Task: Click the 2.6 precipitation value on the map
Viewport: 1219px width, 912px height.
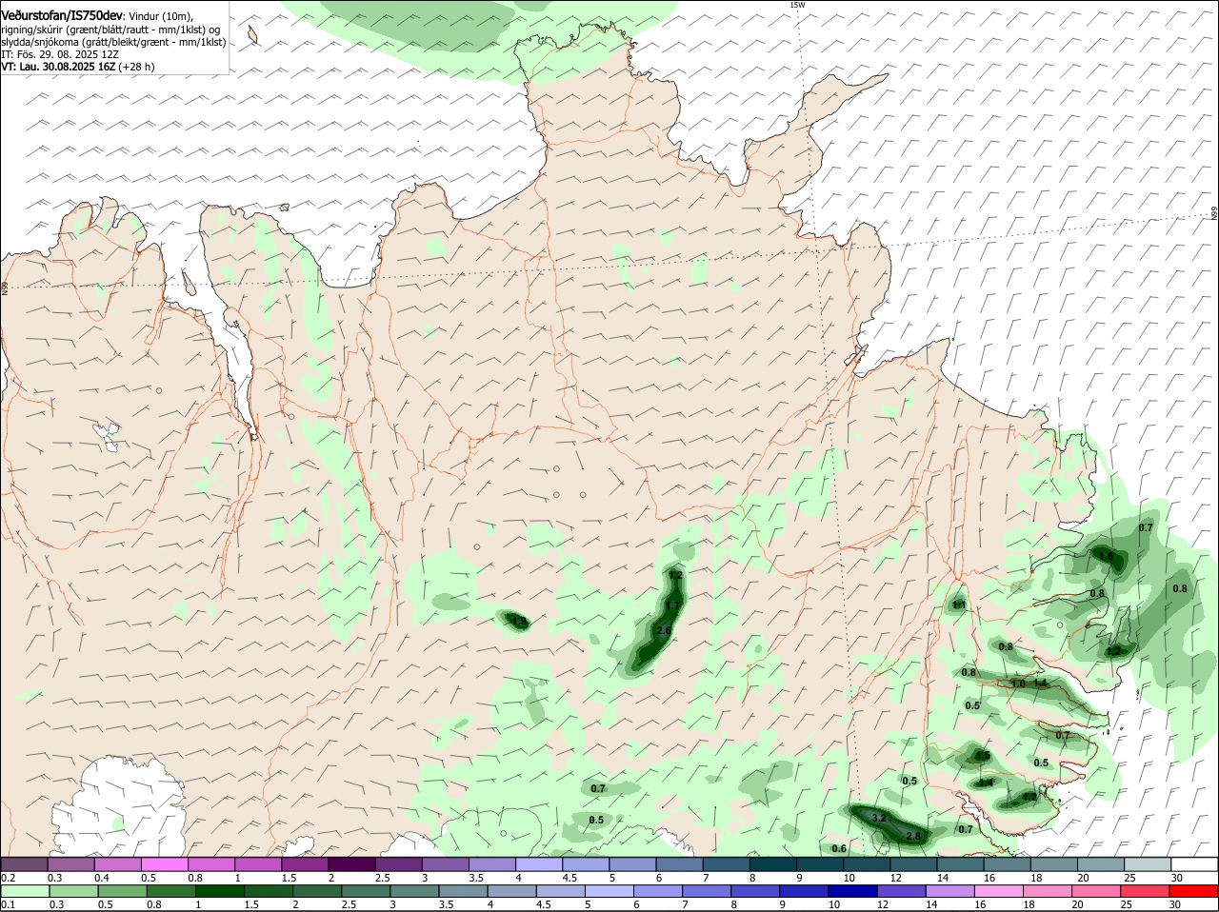Action: [x=665, y=630]
